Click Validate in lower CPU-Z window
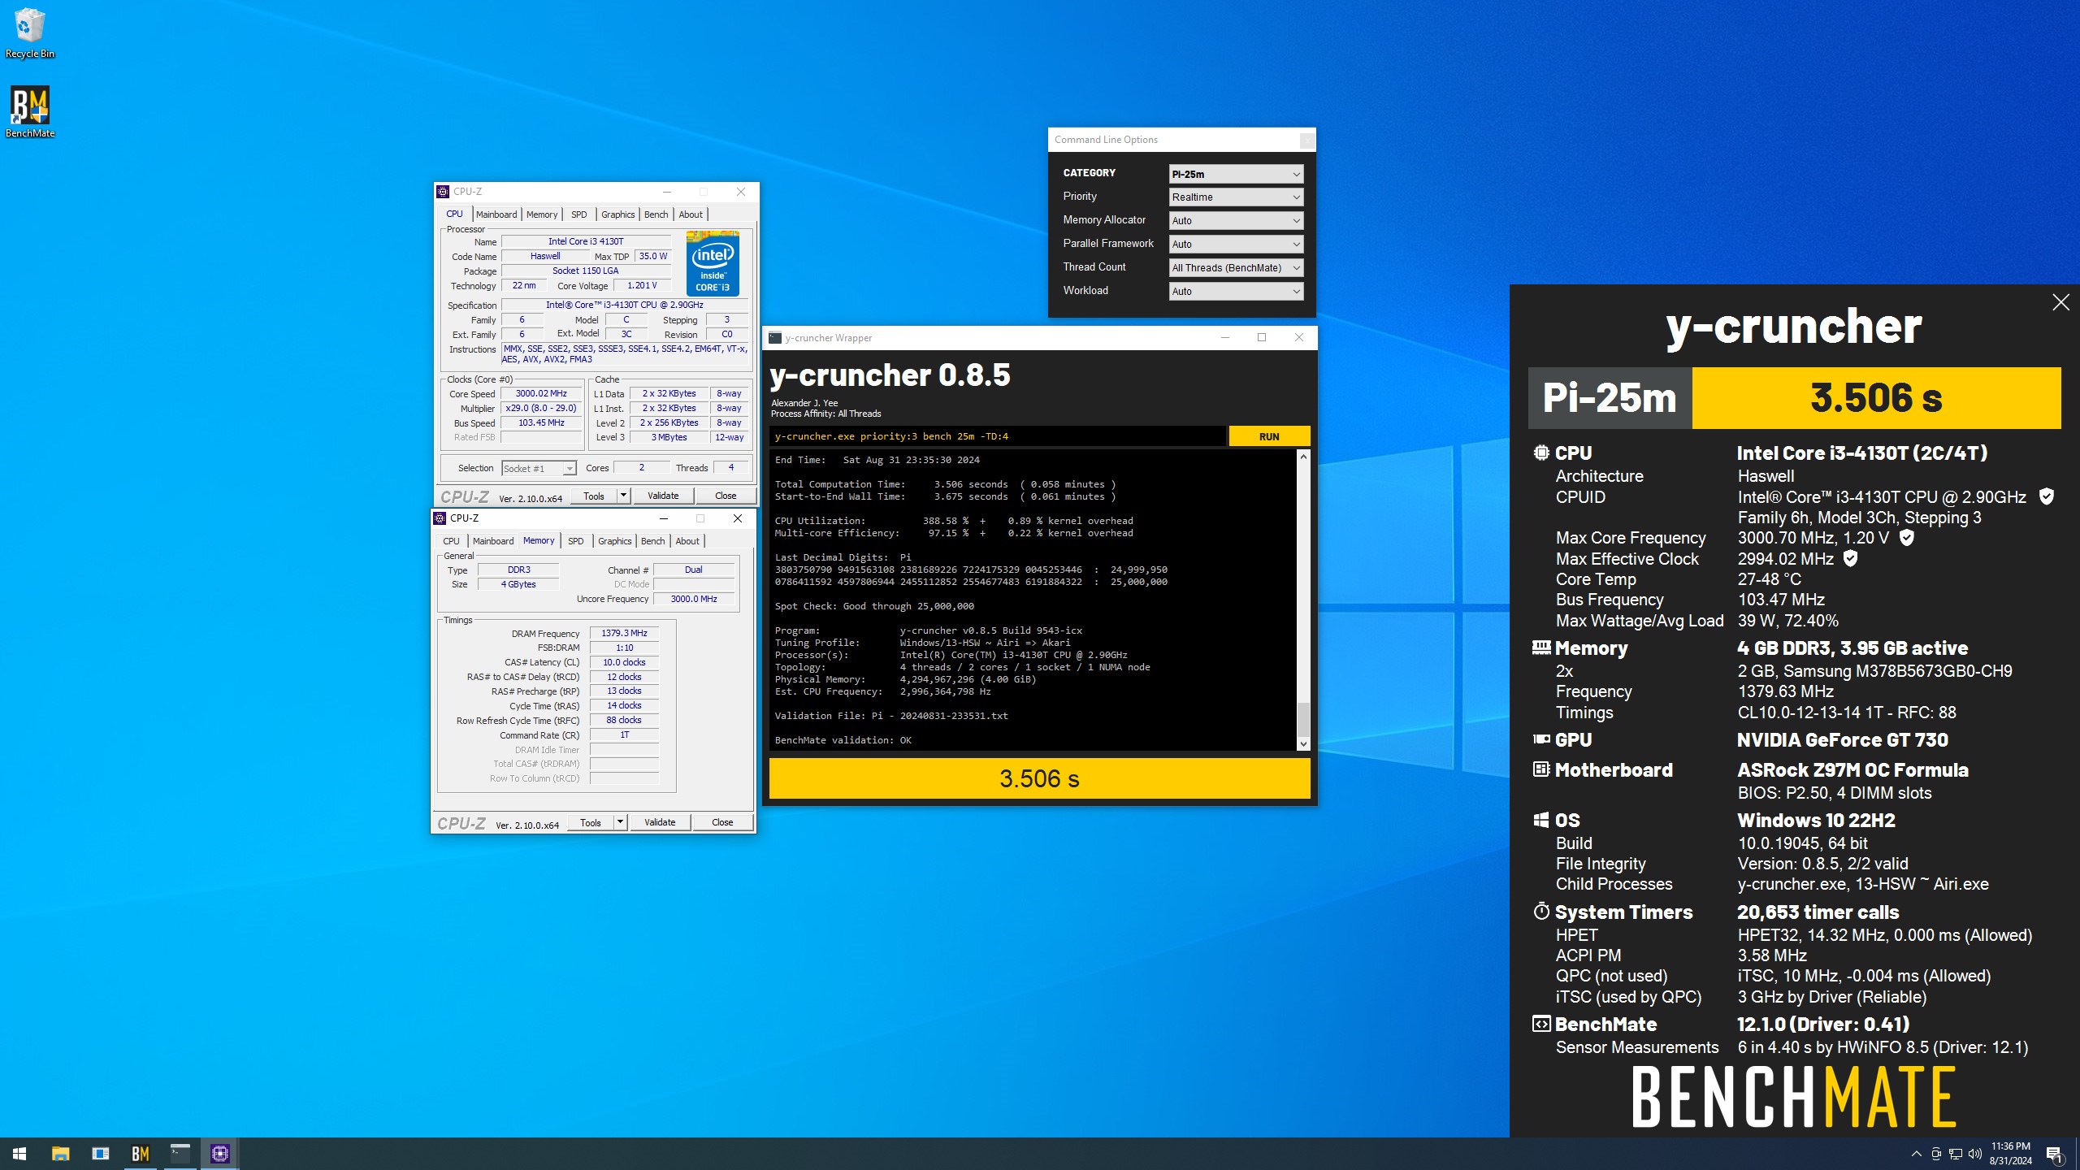The width and height of the screenshot is (2080, 1170). 660,822
